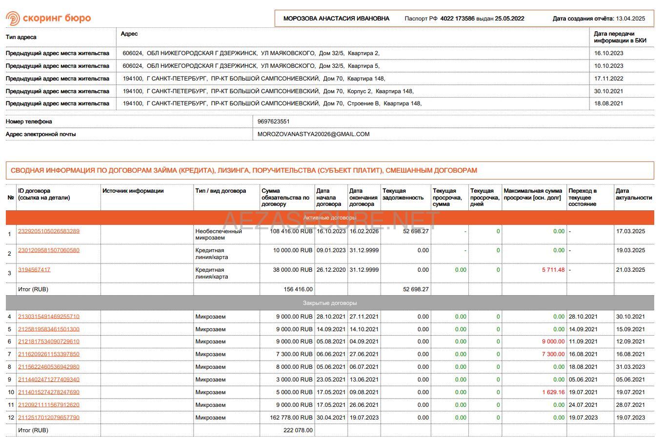Select phone number 9697623551

(x=273, y=121)
